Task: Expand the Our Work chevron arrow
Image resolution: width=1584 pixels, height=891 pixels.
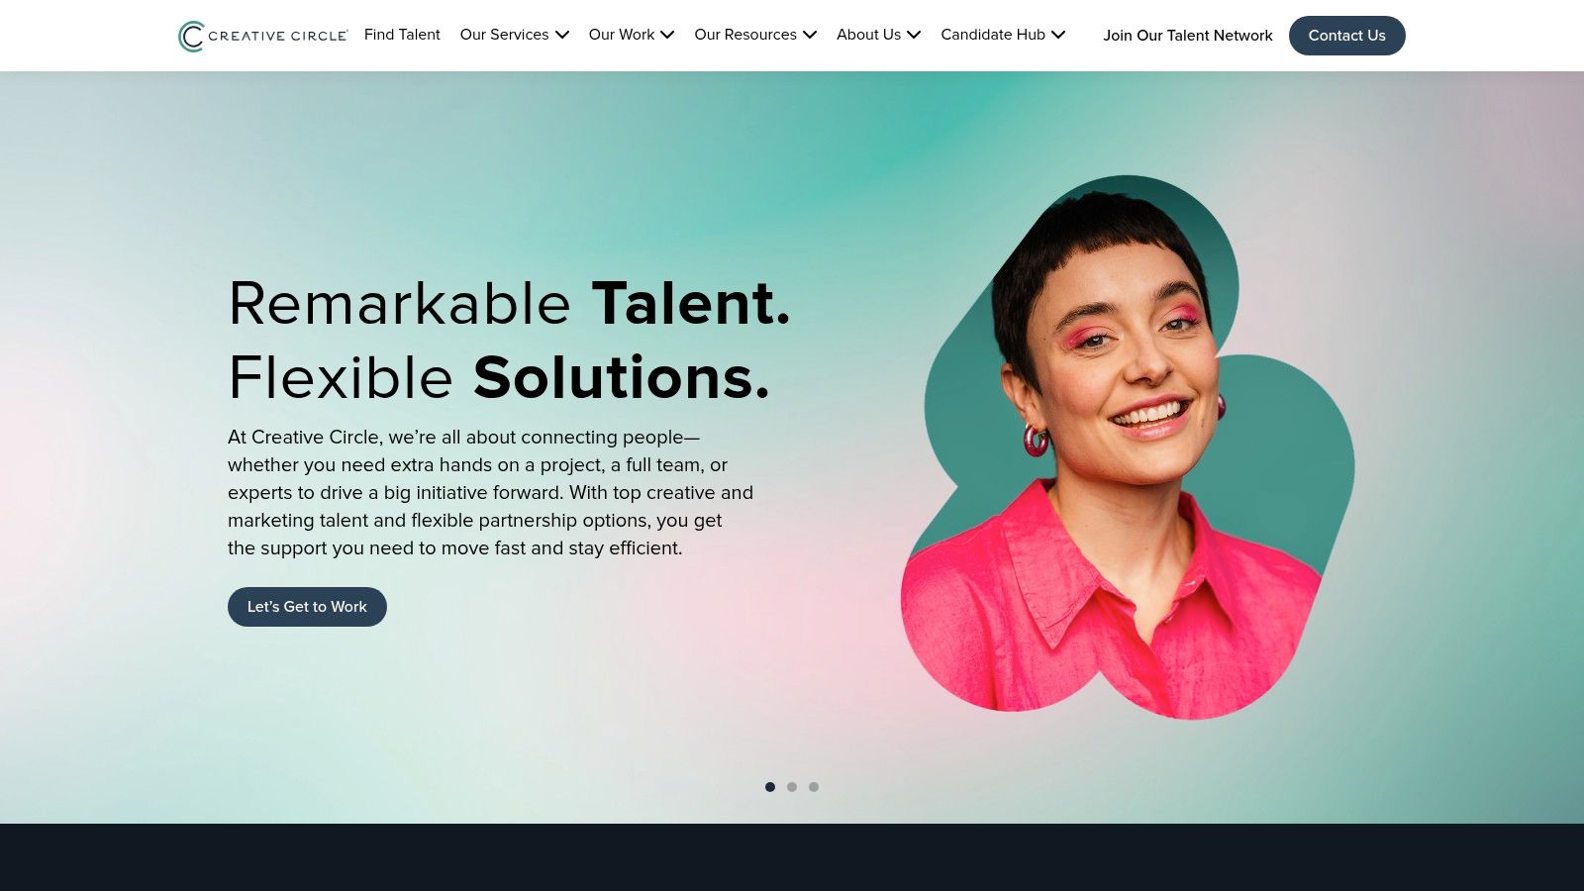Action: [667, 35]
